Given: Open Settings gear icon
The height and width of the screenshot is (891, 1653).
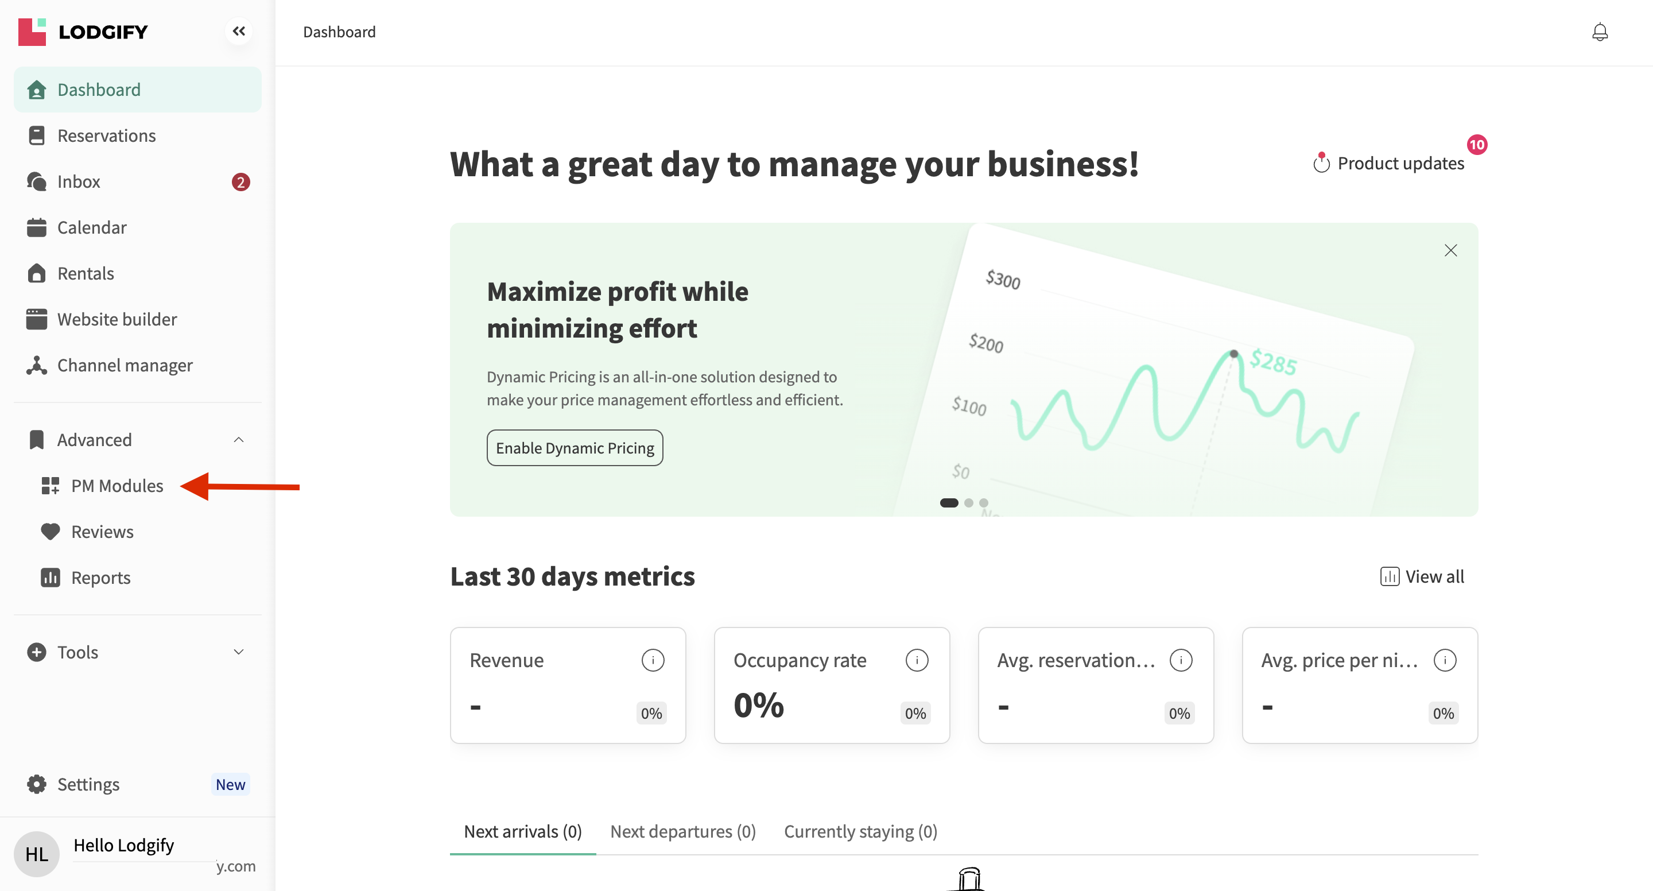Looking at the screenshot, I should pyautogui.click(x=37, y=784).
